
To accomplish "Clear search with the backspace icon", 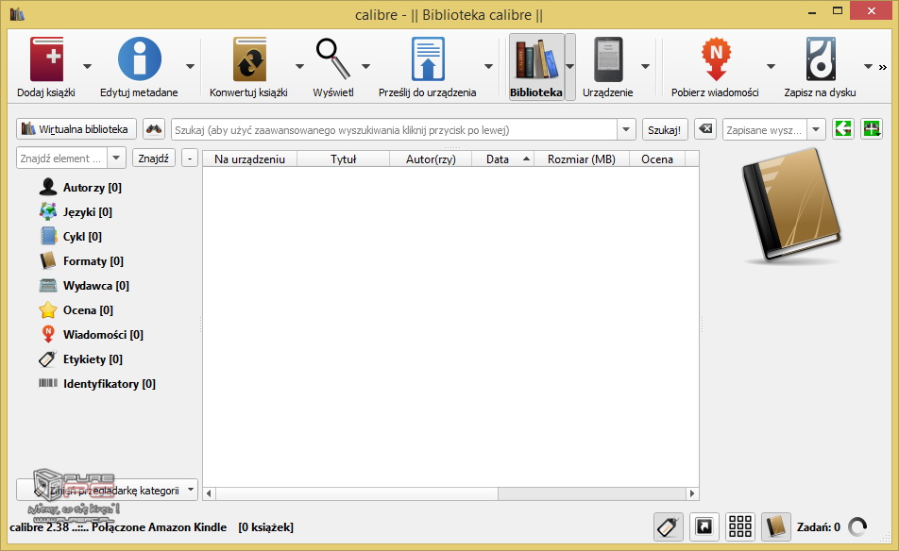I will tap(705, 129).
